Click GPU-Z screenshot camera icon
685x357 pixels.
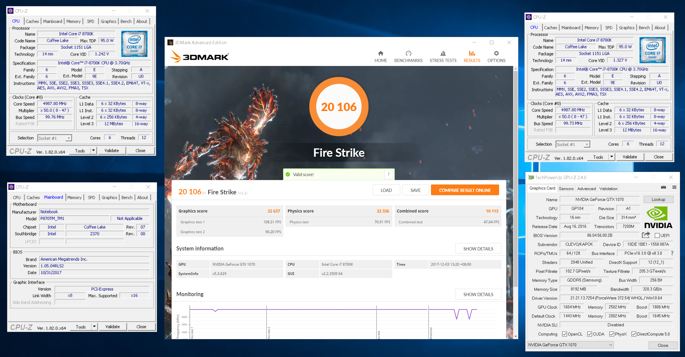click(663, 187)
